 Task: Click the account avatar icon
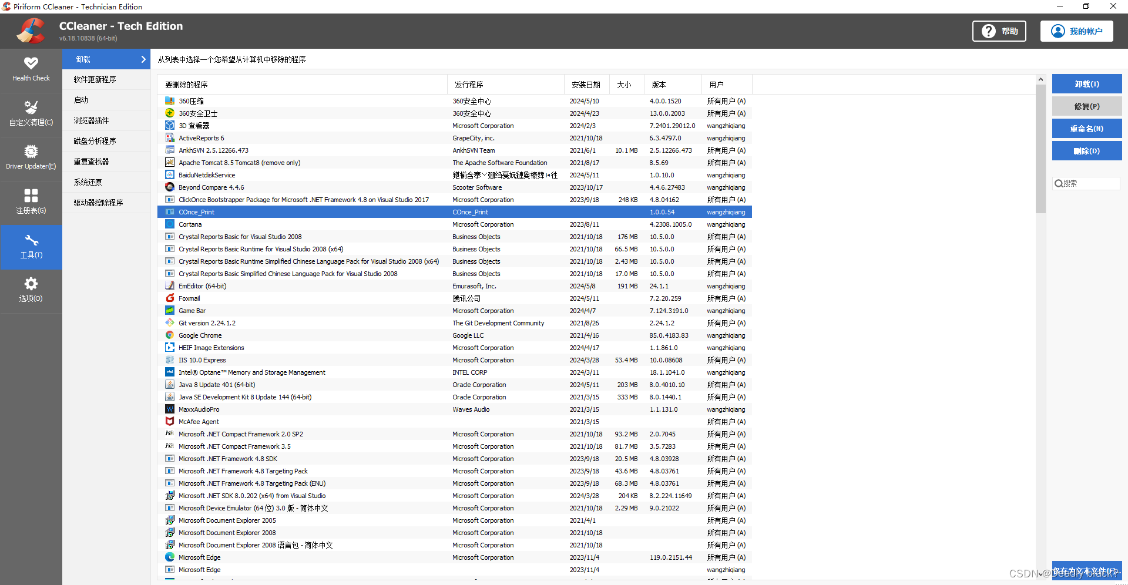(x=1057, y=31)
